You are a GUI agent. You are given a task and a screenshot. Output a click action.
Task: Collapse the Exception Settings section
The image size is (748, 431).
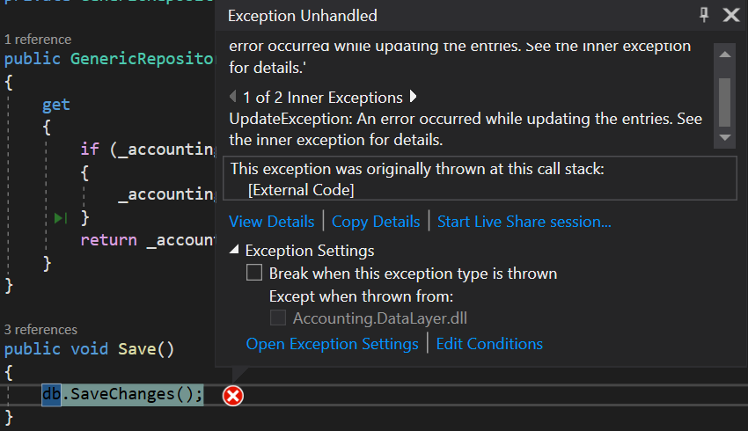click(234, 251)
